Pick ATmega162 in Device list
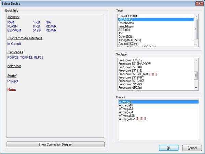The image size is (205, 154). (x=127, y=119)
